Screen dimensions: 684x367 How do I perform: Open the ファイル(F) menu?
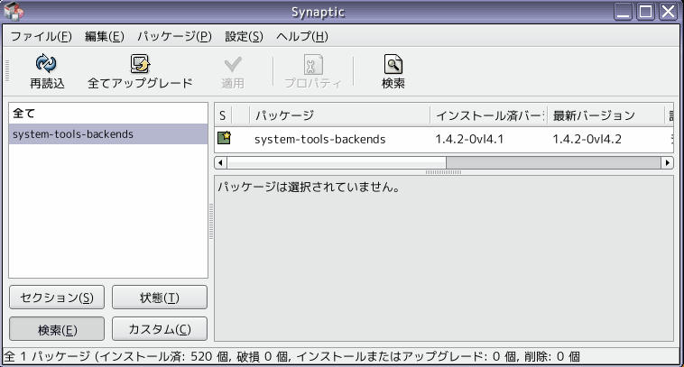pos(41,36)
